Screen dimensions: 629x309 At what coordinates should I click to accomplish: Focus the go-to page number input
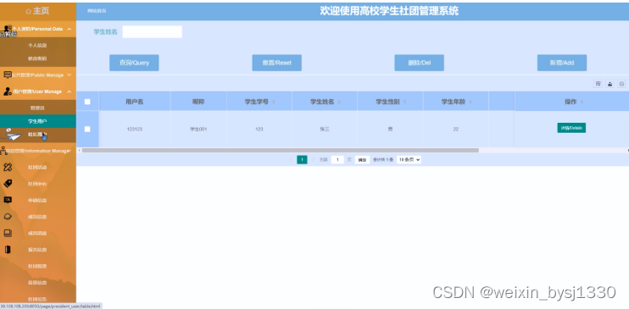(x=337, y=159)
